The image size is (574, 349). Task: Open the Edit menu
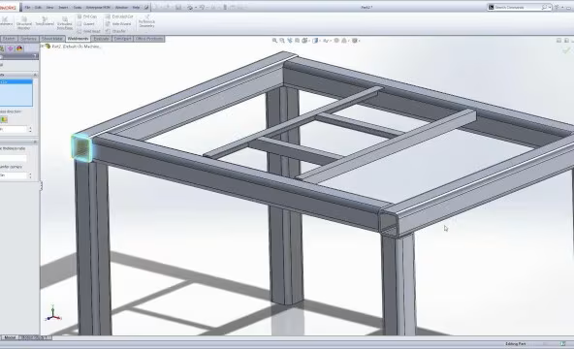coord(38,8)
